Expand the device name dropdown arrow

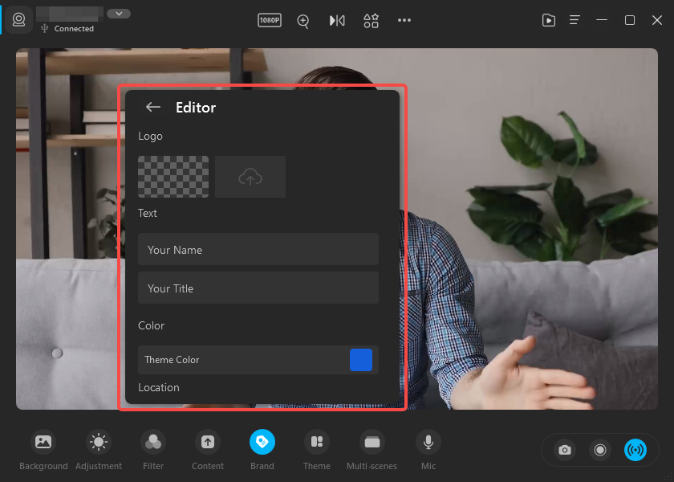(119, 14)
